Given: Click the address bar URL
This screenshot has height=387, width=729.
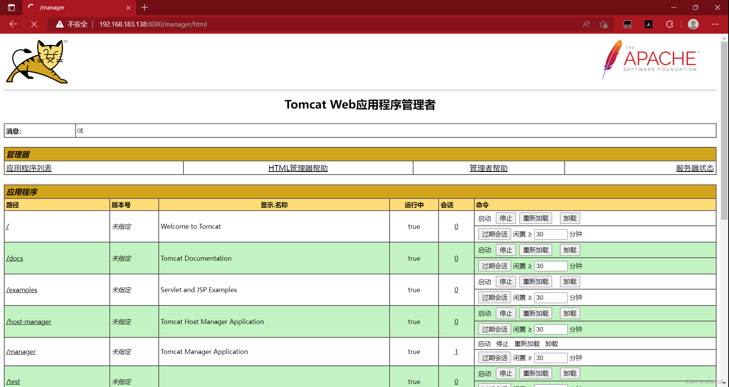Looking at the screenshot, I should coord(153,24).
